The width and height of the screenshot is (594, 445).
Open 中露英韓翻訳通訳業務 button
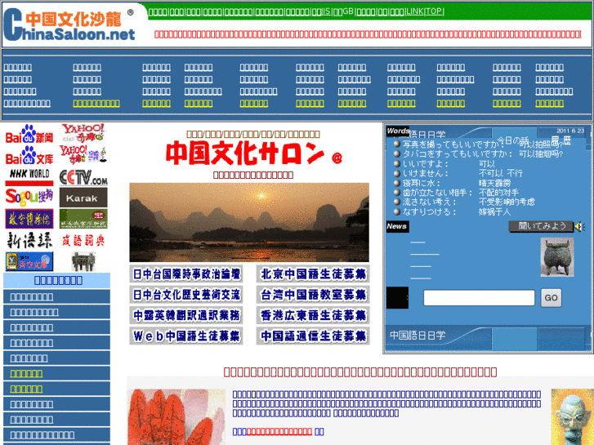(x=186, y=315)
